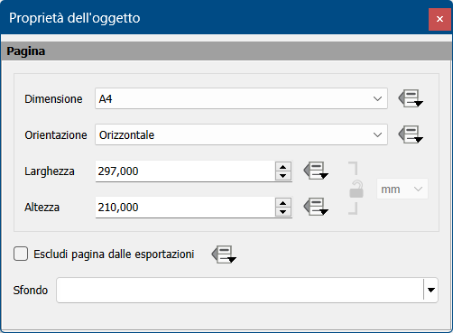453x333 pixels.
Task: Close the Proprietà dell'oggetto panel
Action: (x=439, y=19)
